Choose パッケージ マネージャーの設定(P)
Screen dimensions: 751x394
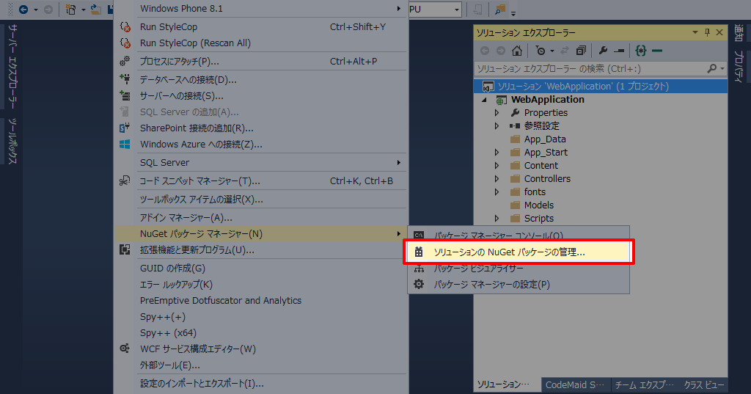(x=519, y=284)
